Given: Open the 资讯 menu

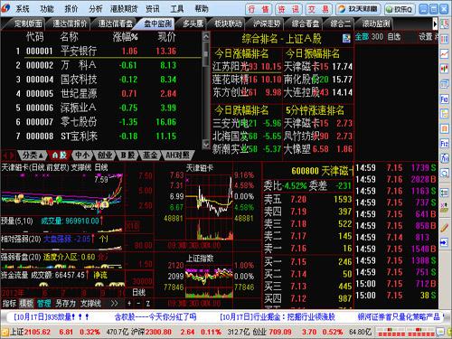Looking at the screenshot, I should click(153, 9).
